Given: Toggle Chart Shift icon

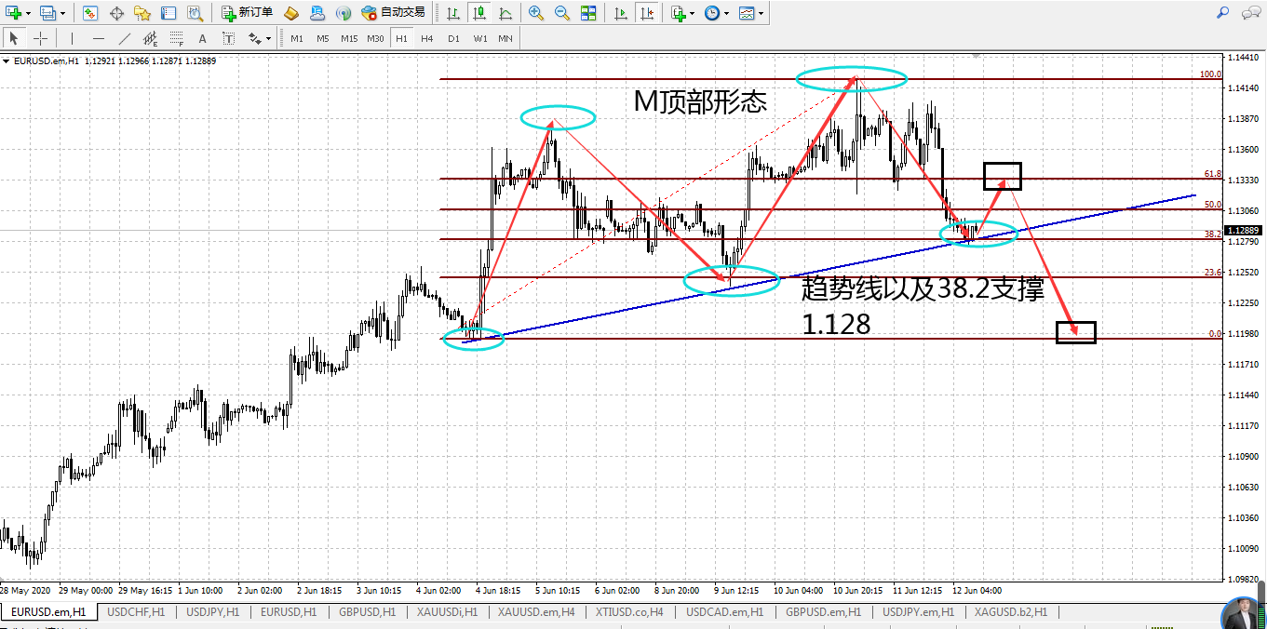Looking at the screenshot, I should [x=647, y=13].
